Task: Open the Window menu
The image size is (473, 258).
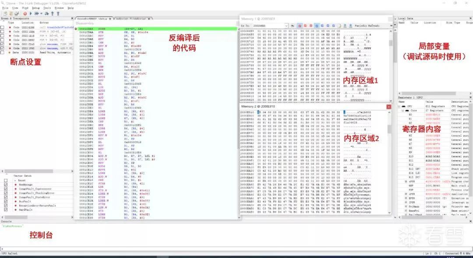Action: (x=59, y=8)
